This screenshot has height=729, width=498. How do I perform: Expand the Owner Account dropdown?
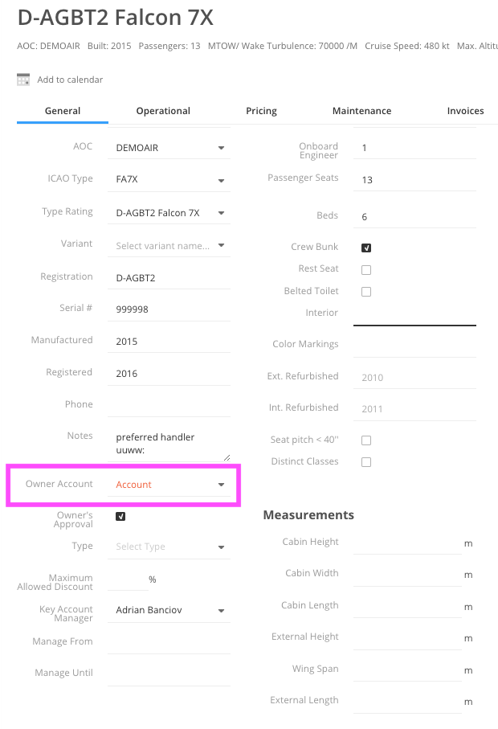coord(169,485)
